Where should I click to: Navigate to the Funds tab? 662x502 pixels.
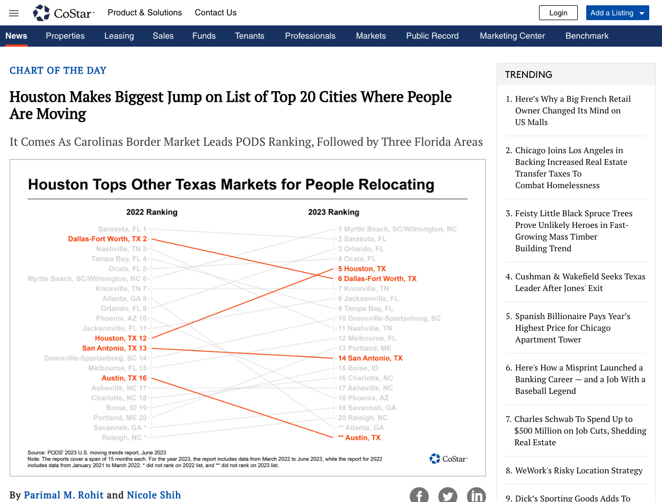click(x=204, y=36)
